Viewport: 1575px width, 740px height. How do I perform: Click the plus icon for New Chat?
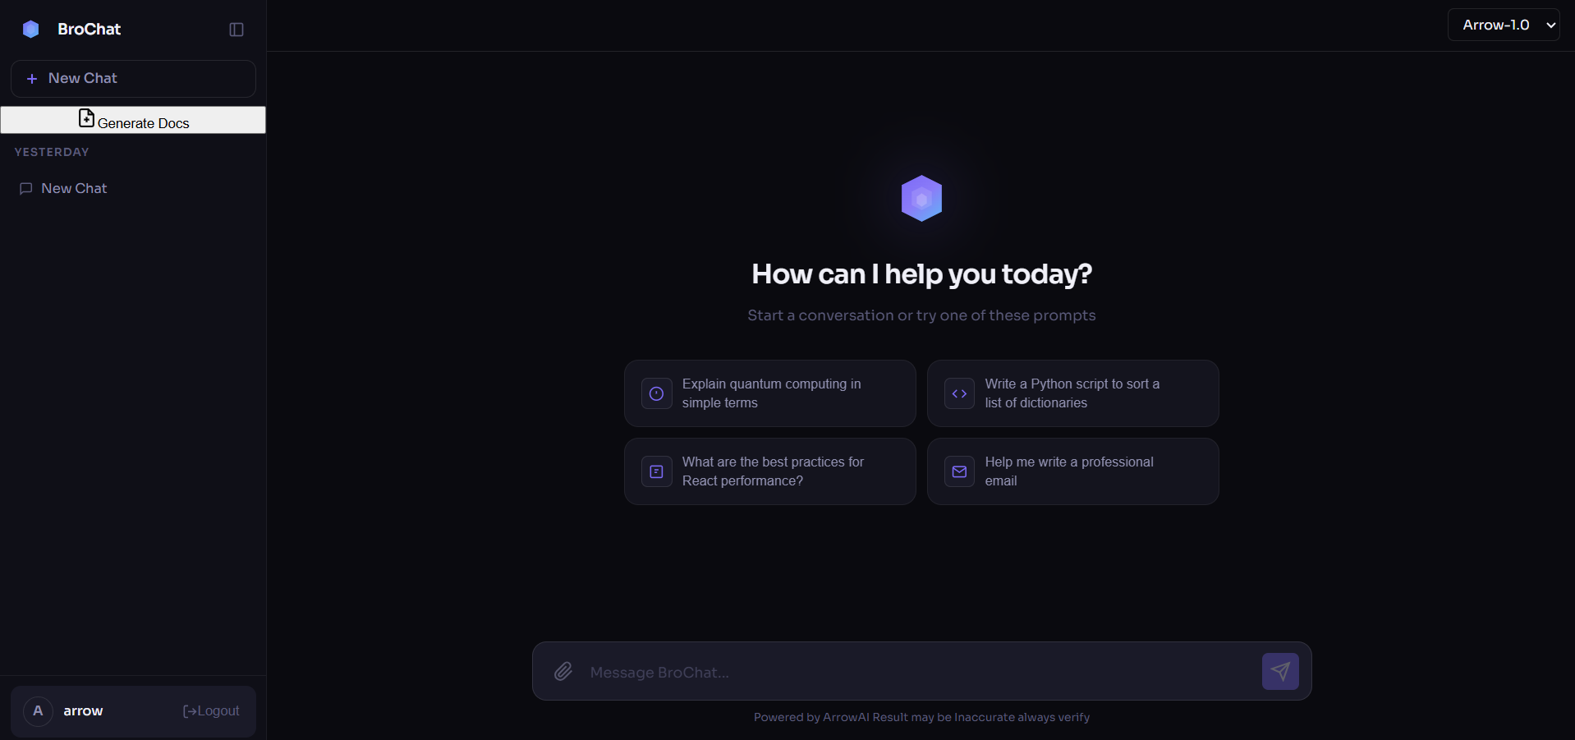32,79
